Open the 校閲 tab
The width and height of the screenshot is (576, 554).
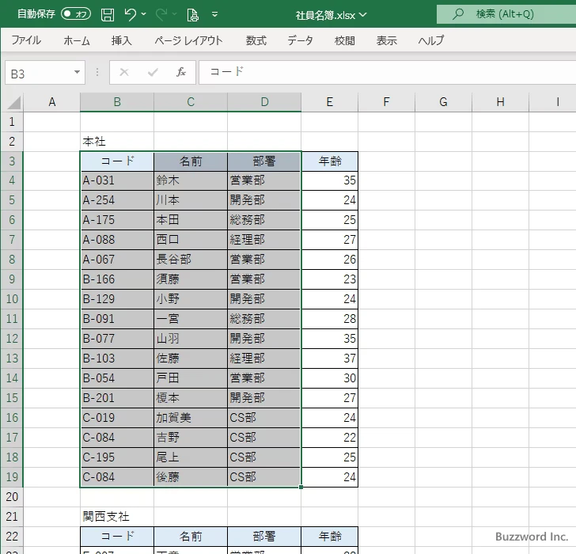pos(345,40)
